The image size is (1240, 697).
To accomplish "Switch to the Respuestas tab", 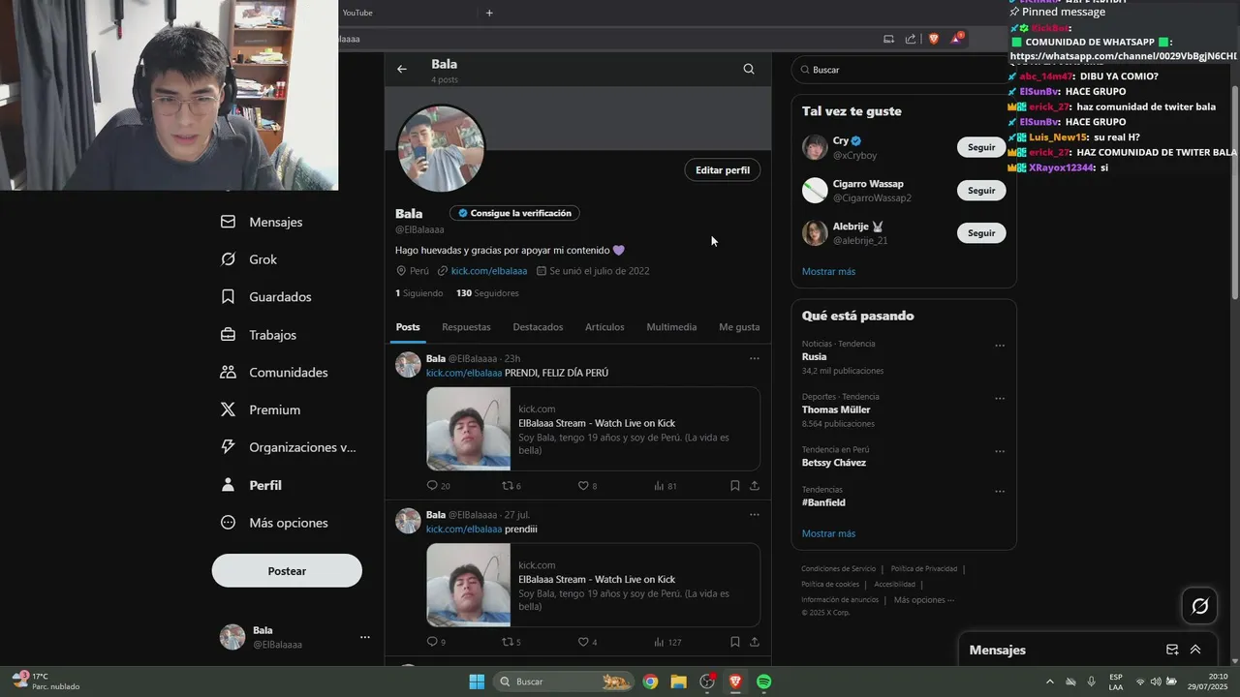I will coord(466,327).
